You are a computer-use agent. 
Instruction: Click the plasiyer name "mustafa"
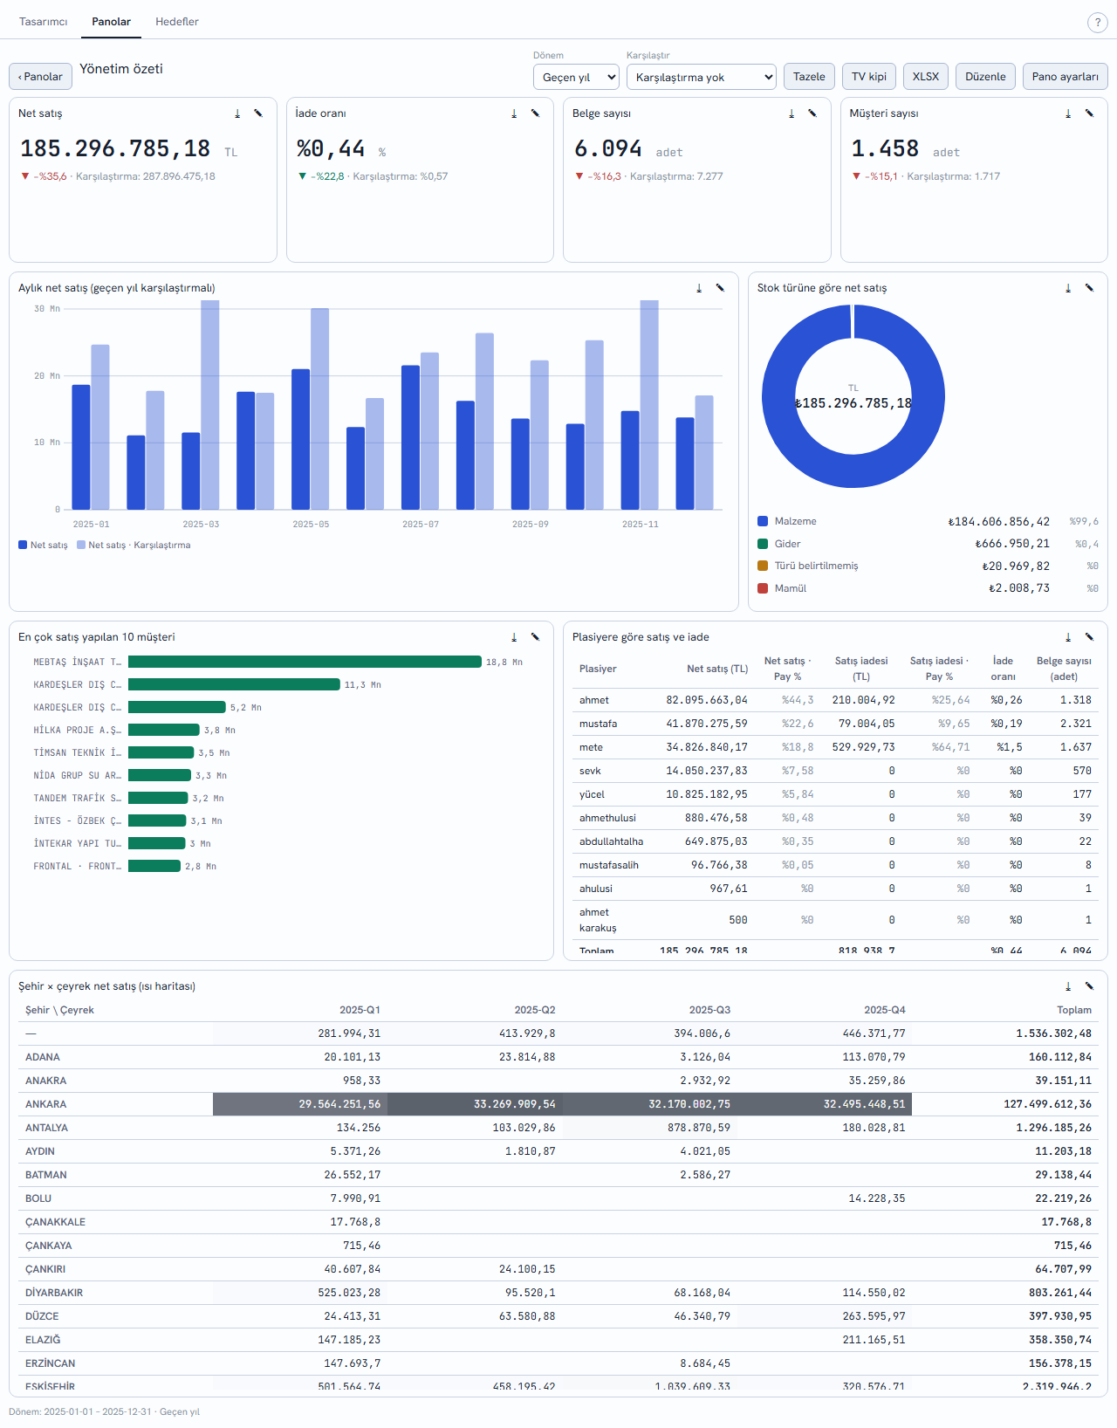[598, 724]
